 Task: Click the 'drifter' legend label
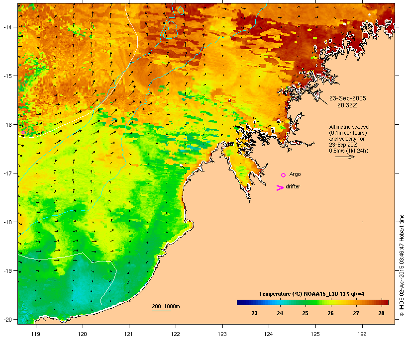click(x=293, y=187)
